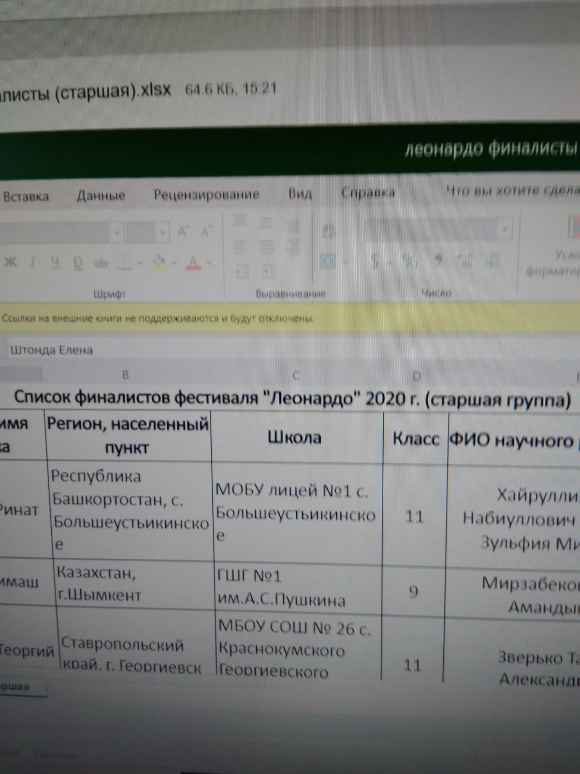The width and height of the screenshot is (580, 774).
Task: Click the Данные ribbon tab
Action: pyautogui.click(x=101, y=195)
